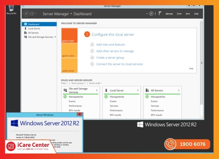Click Performance in File and Storage Services tile

pos(75,106)
